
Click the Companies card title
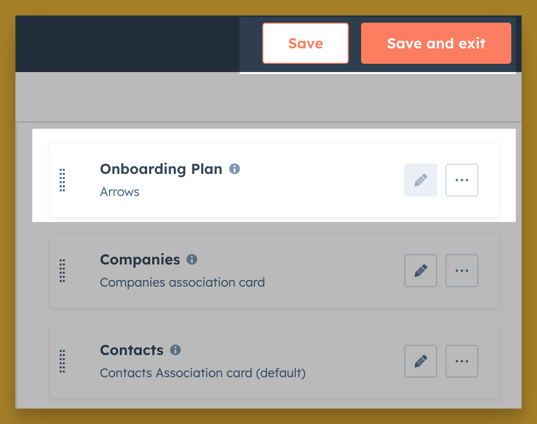(x=140, y=259)
